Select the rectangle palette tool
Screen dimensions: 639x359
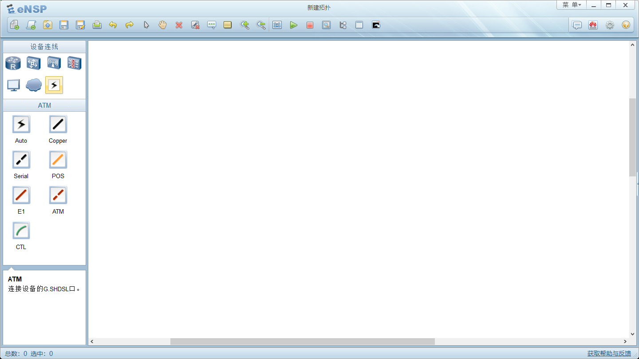228,25
